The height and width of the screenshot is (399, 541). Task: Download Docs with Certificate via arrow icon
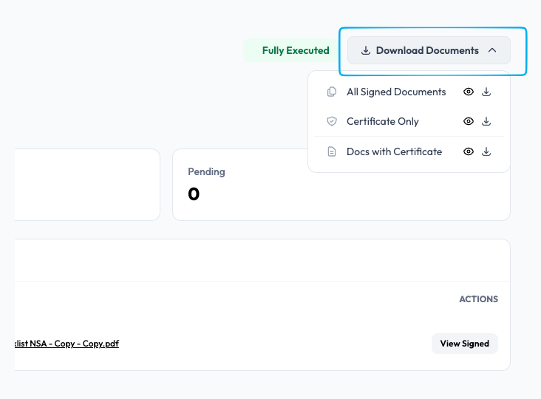tap(486, 151)
